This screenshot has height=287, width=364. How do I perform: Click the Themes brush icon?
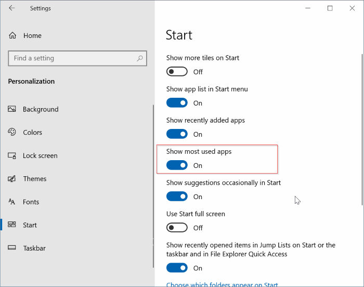click(x=12, y=178)
